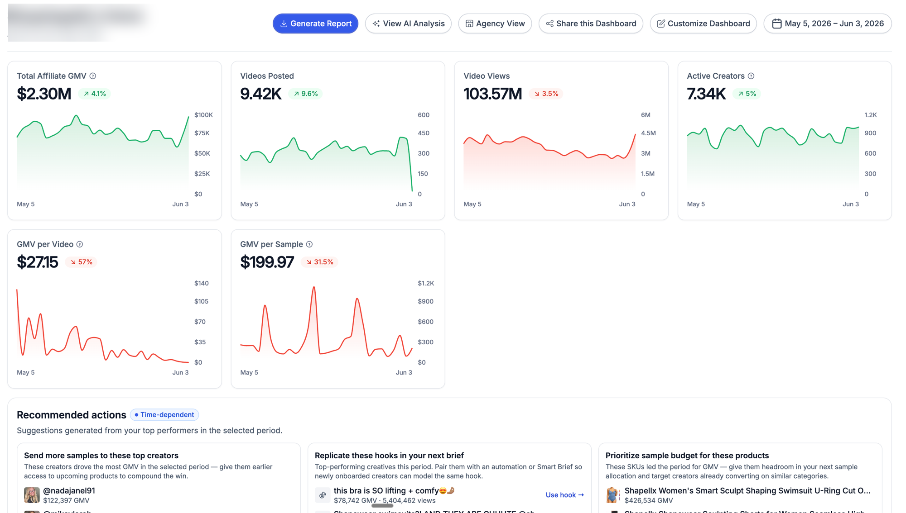The image size is (906, 513).
Task: Click the Video Views card title
Action: point(487,76)
